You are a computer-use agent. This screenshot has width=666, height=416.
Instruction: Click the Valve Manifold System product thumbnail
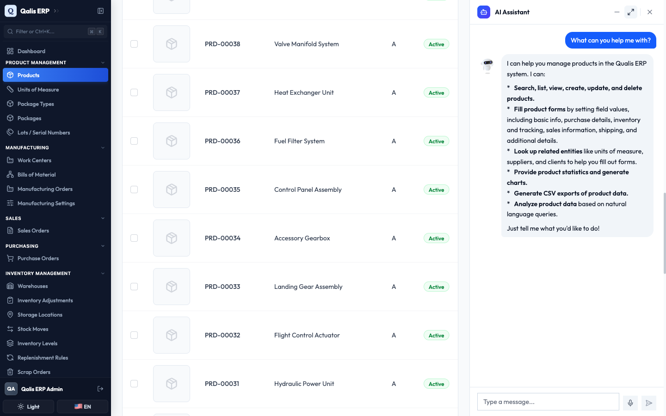pyautogui.click(x=172, y=44)
